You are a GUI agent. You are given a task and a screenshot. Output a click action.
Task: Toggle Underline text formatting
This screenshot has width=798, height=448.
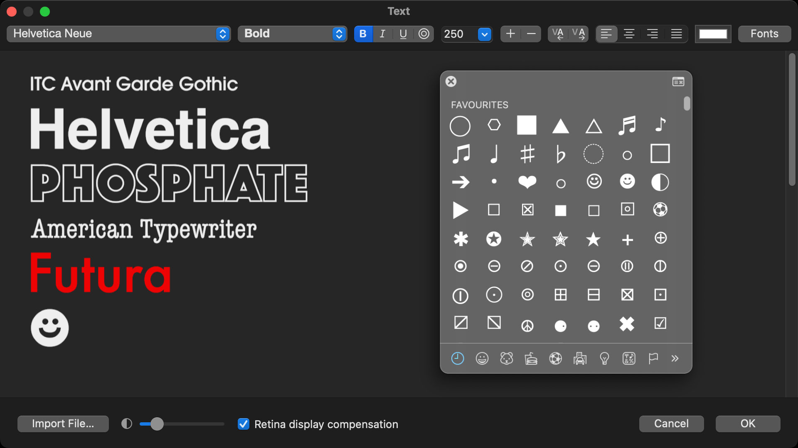pos(403,34)
